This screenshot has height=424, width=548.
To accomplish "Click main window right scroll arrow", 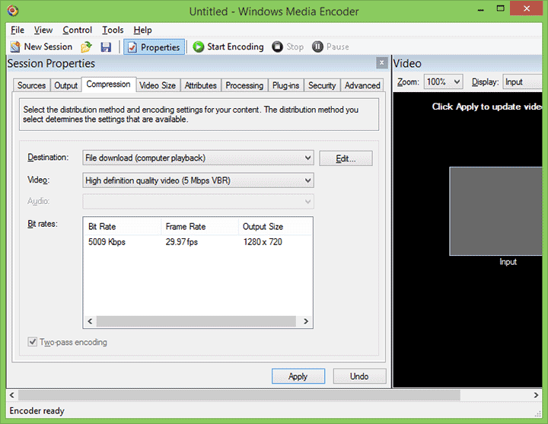I will 536,395.
